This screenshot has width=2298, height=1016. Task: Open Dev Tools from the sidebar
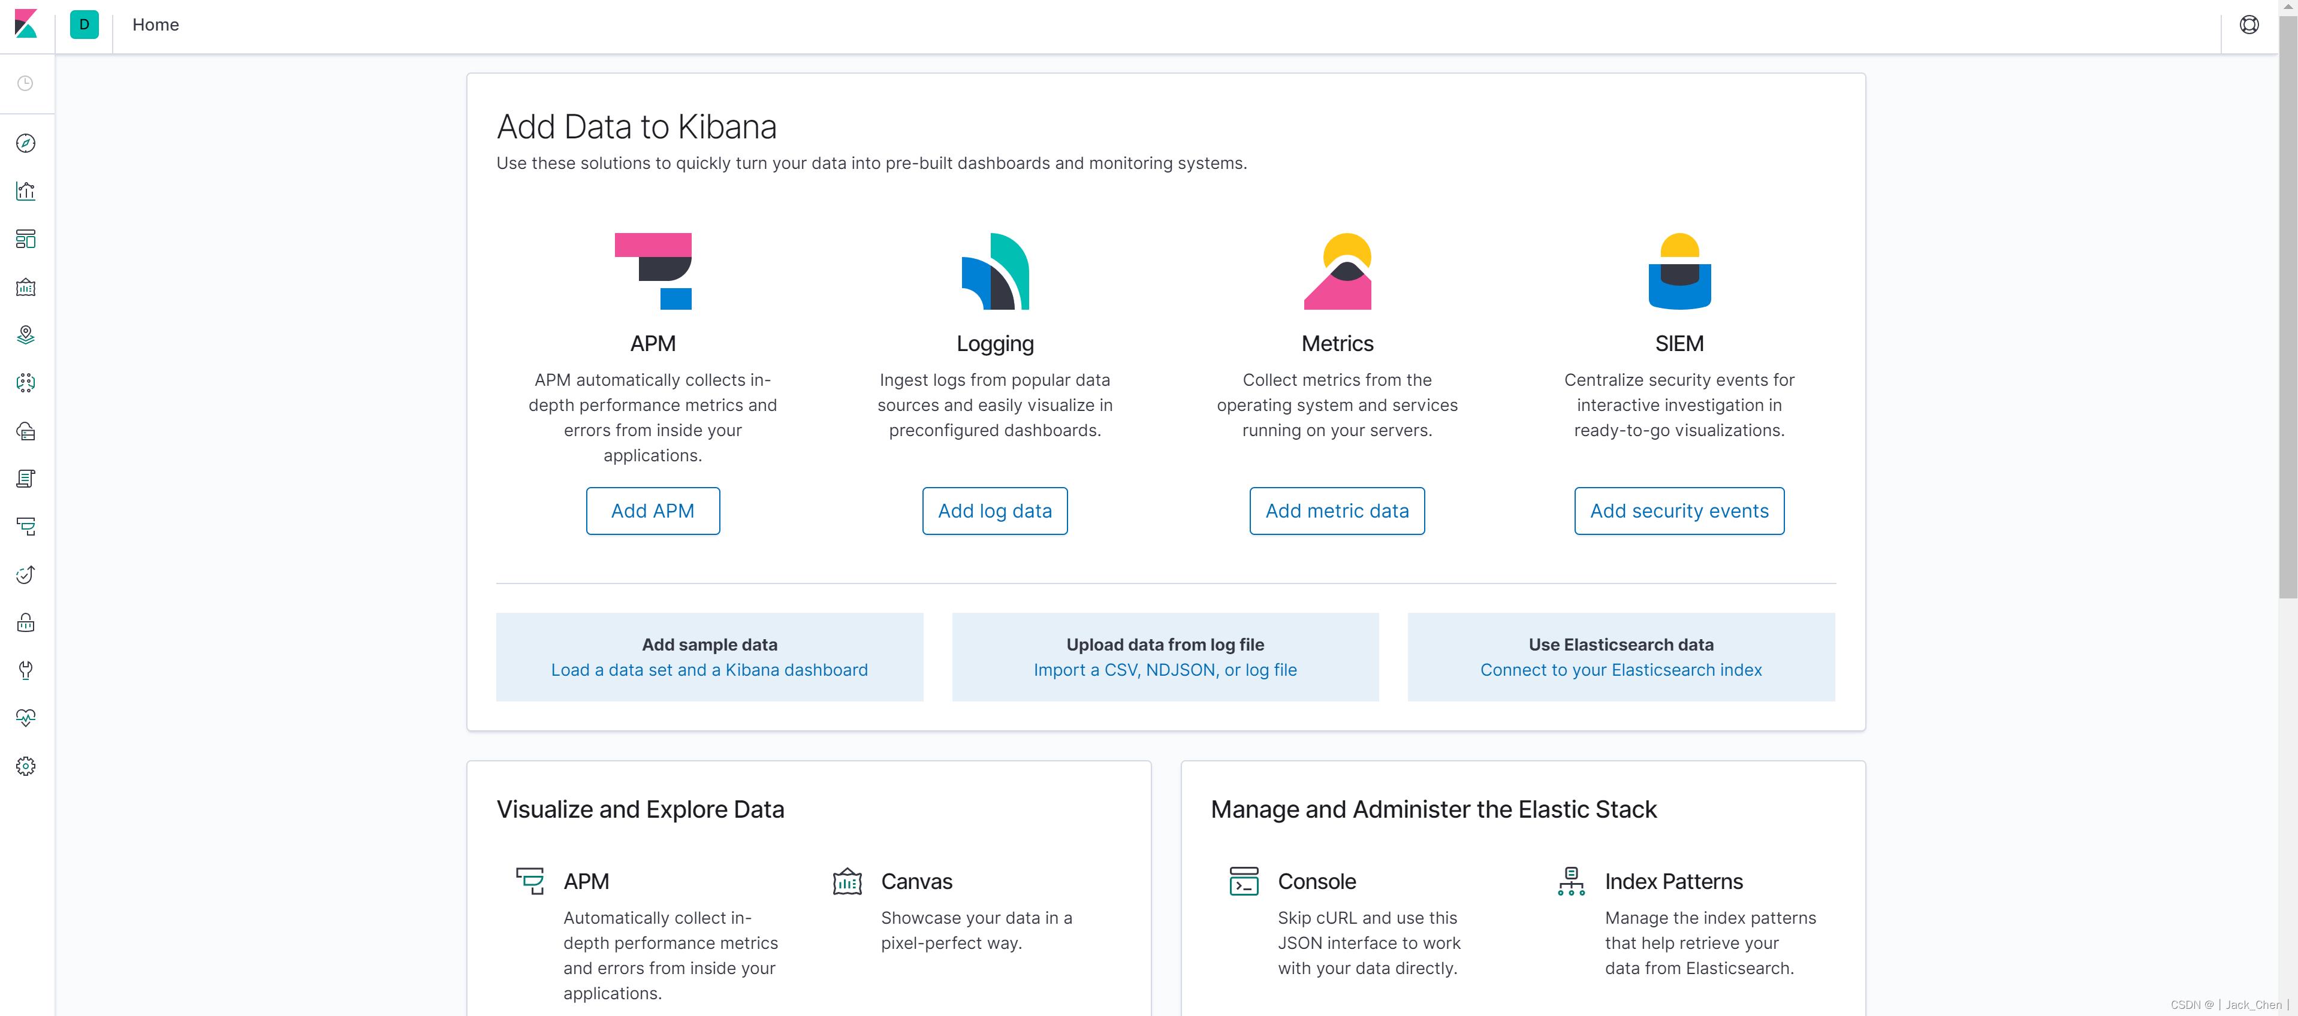26,670
